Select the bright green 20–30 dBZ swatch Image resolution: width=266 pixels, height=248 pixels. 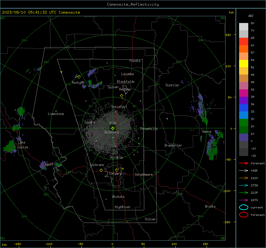click(x=244, y=123)
